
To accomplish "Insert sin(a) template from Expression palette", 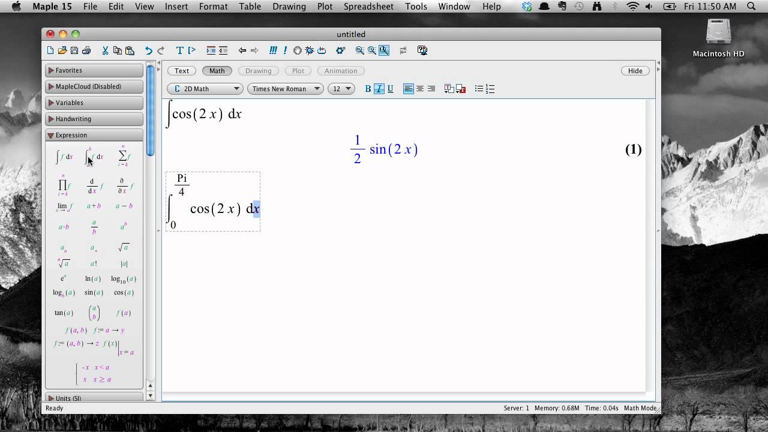I will coord(94,292).
